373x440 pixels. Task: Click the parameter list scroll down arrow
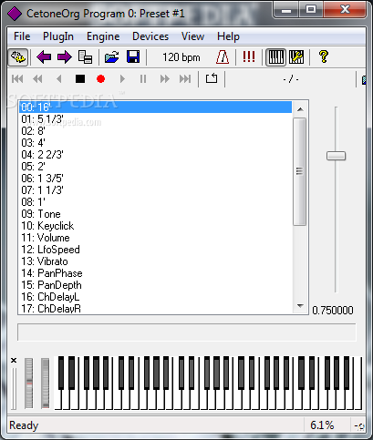coord(300,306)
